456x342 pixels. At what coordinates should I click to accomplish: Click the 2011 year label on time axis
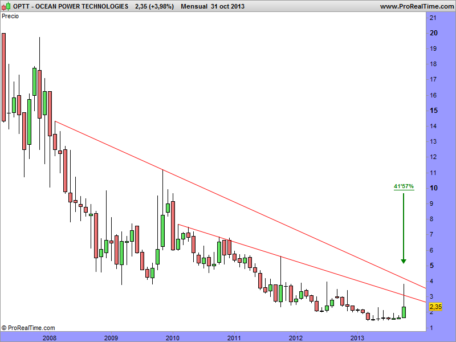[x=234, y=338]
